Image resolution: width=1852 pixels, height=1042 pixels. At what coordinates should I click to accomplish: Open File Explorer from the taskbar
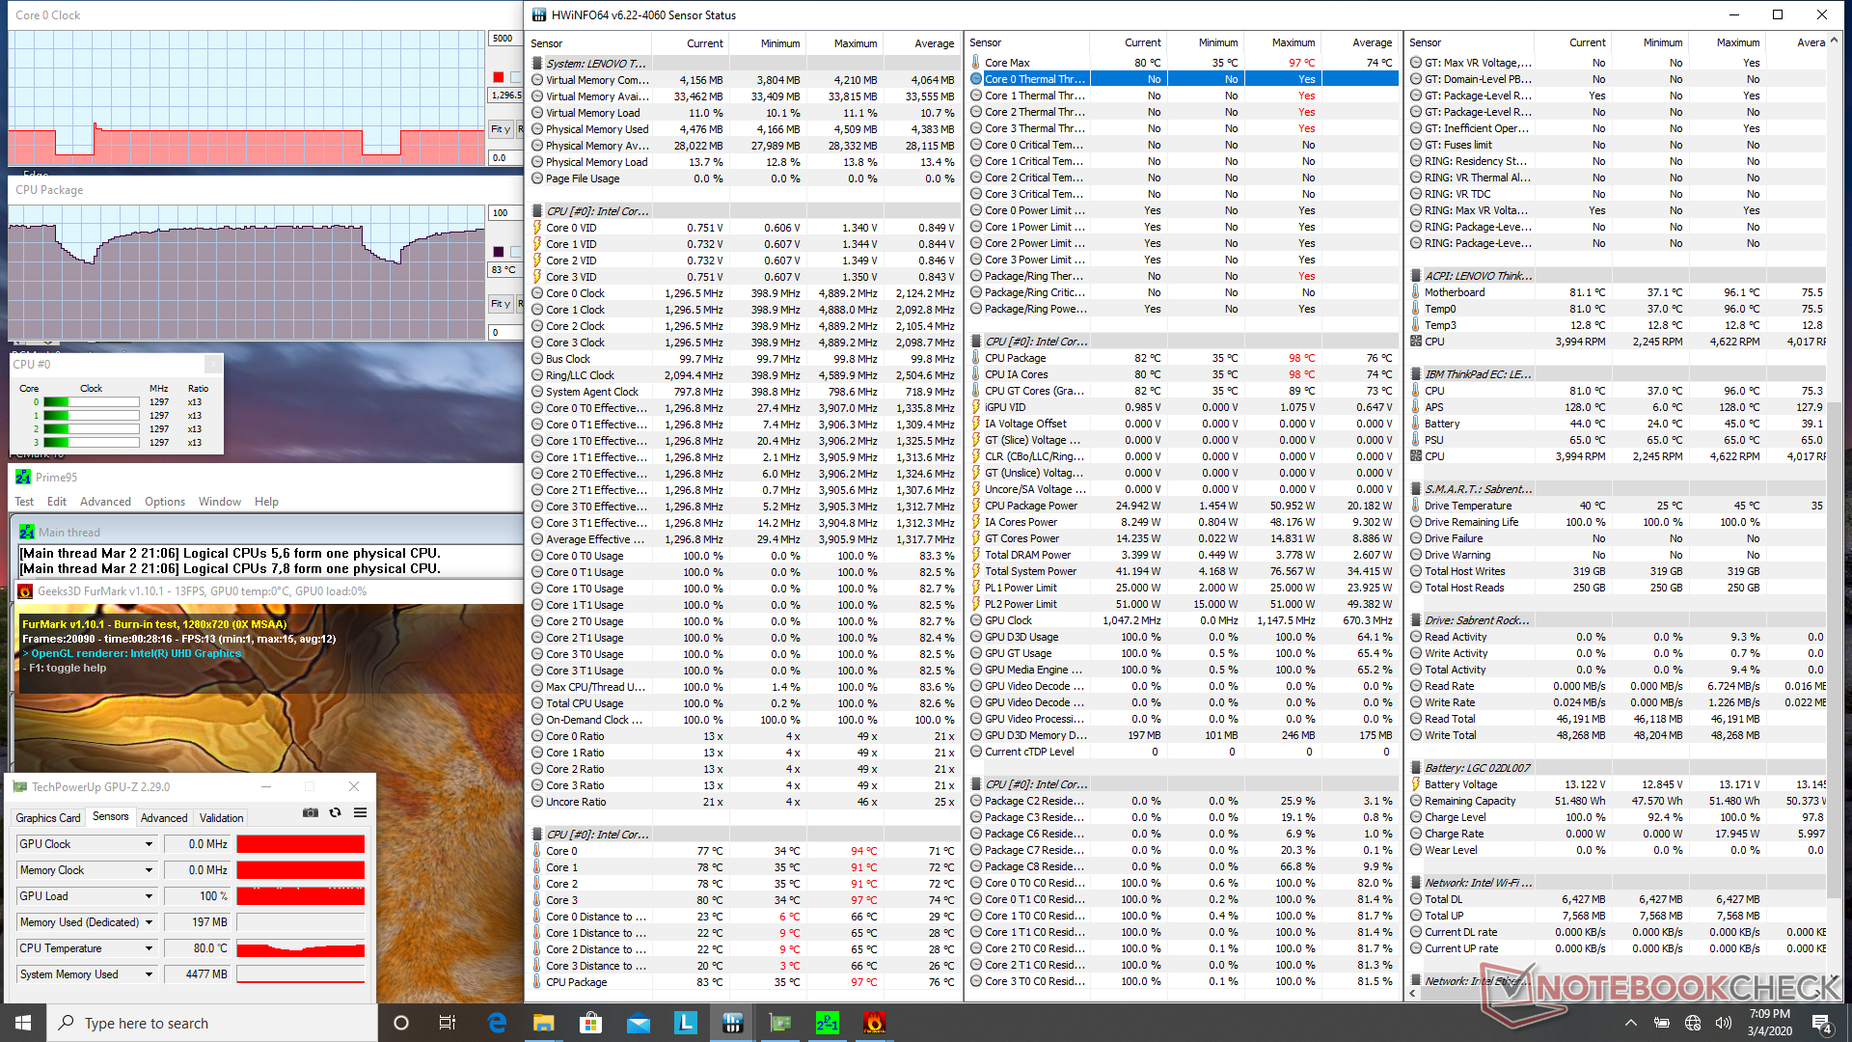coord(544,1023)
